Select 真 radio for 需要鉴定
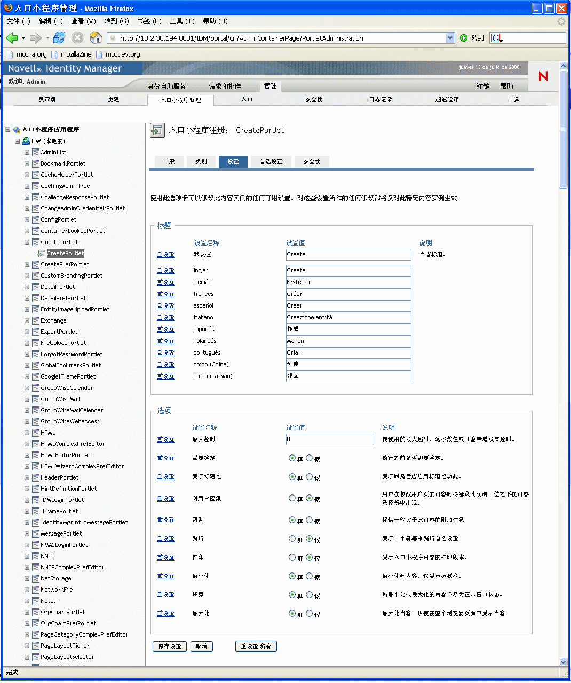The image size is (571, 683). [x=292, y=458]
